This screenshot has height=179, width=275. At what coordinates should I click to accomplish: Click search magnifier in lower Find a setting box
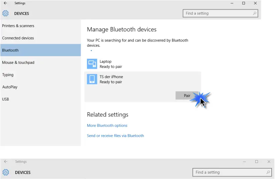pyautogui.click(x=268, y=172)
